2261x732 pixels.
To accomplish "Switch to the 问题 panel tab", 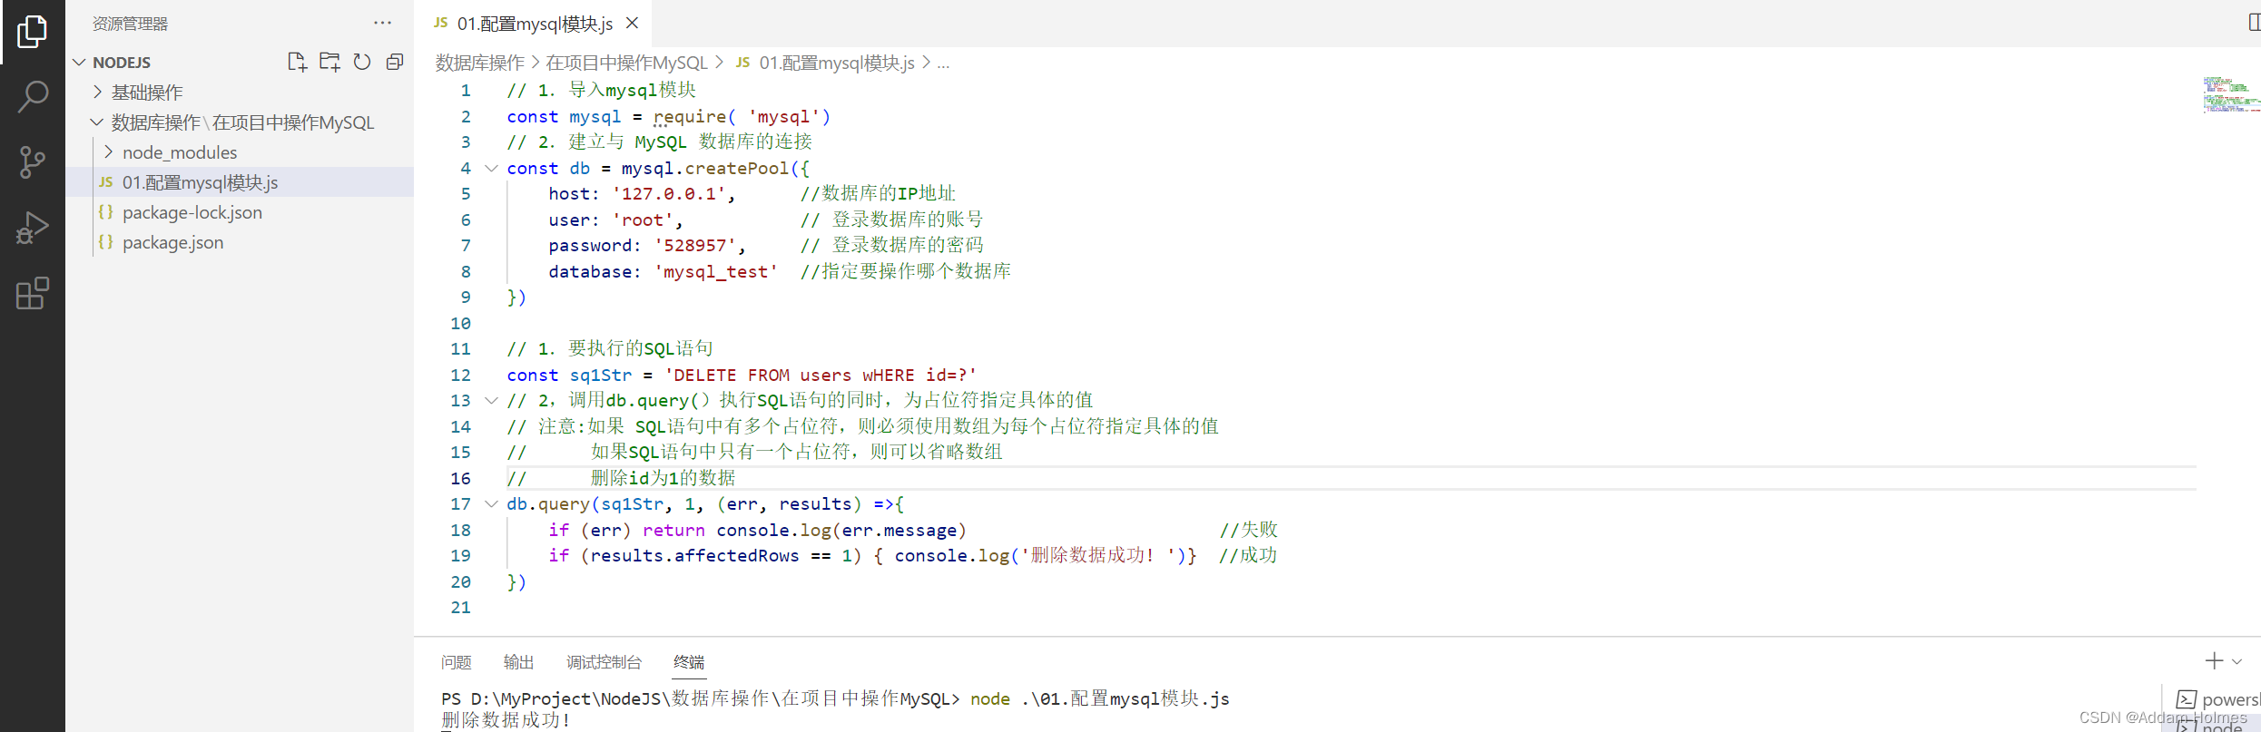I will coord(456,662).
